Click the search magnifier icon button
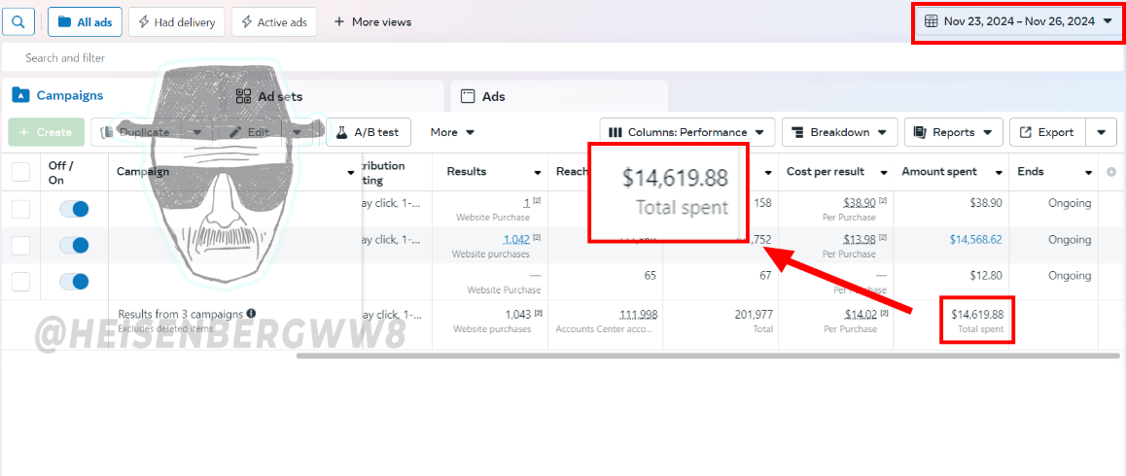Viewport: 1126px width, 476px height. coord(18,21)
